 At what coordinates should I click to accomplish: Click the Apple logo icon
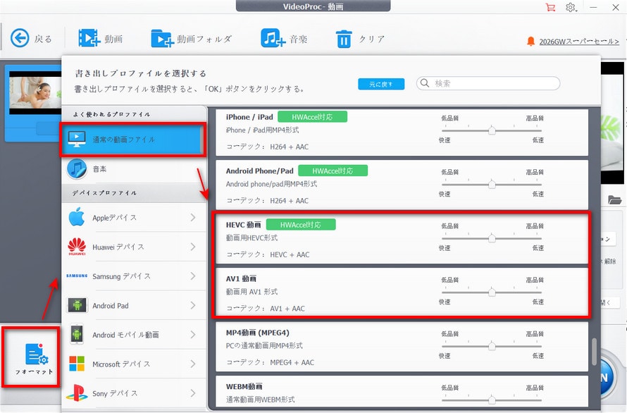click(76, 217)
